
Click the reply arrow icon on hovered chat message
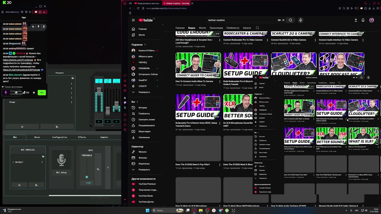33,27
